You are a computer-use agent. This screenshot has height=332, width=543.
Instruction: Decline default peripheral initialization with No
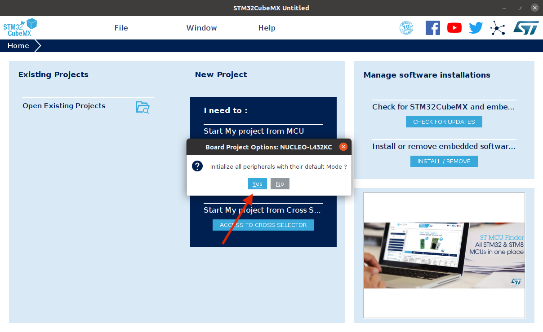280,183
